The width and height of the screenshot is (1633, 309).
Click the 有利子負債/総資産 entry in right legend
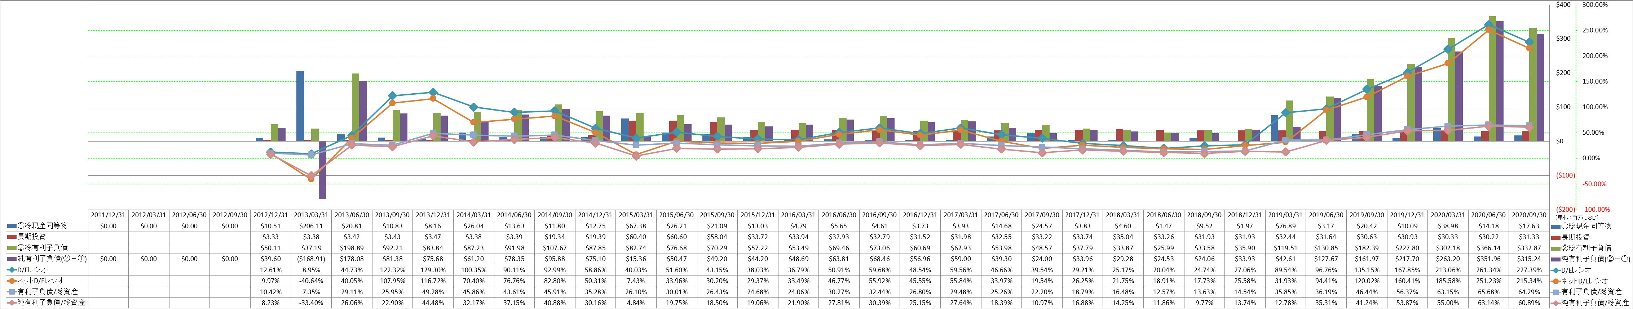tap(1592, 292)
